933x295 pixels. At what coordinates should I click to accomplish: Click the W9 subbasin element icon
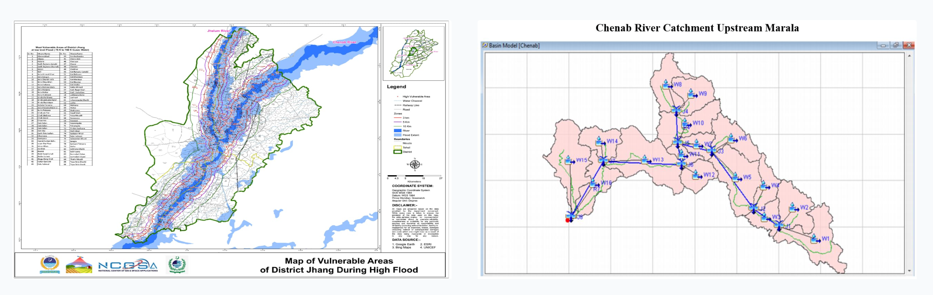[x=692, y=94]
